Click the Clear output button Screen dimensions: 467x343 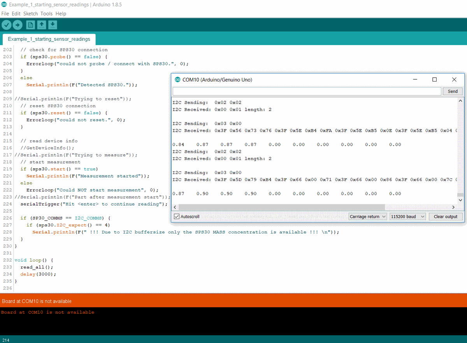[446, 216]
